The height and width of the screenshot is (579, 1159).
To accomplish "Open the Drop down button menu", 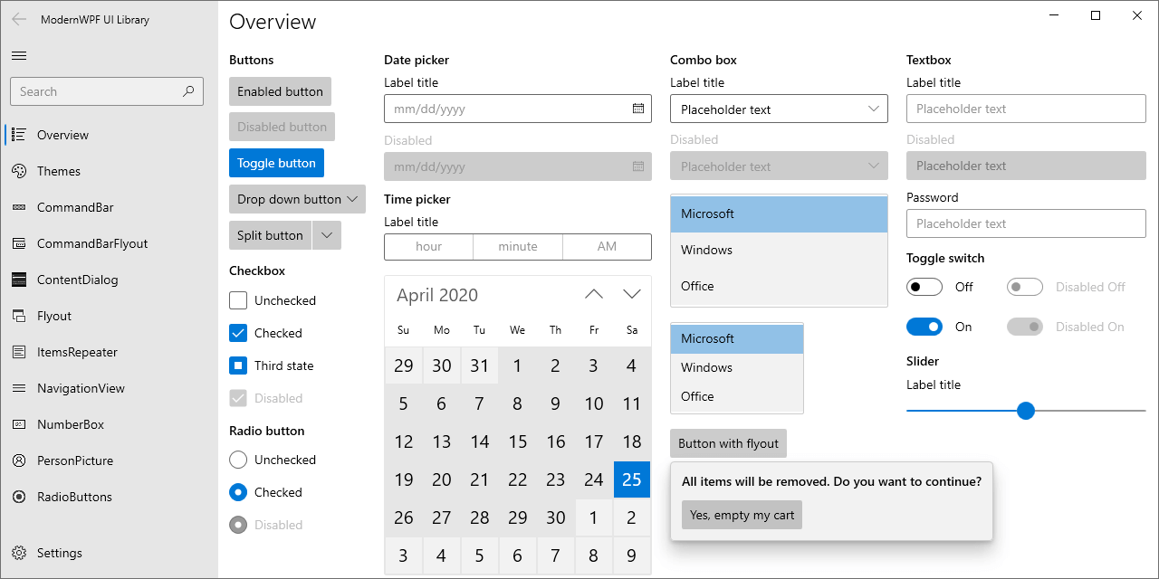I will [297, 199].
